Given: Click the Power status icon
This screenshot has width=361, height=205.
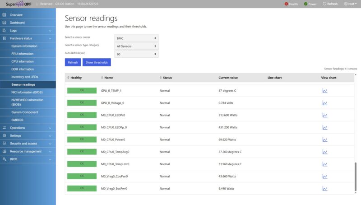Looking at the screenshot, I should 305,4.
